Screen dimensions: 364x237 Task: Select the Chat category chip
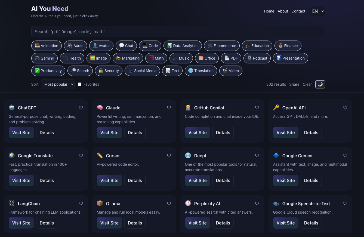(126, 46)
